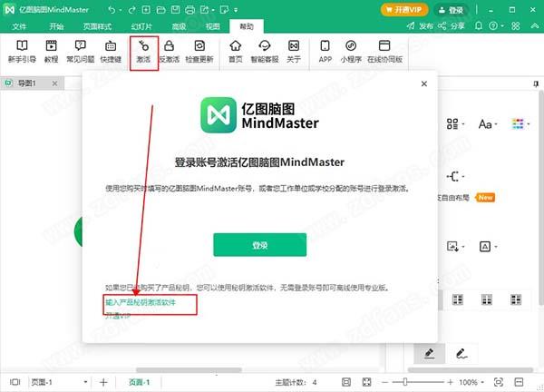Add a new page with plus button

click(103, 382)
